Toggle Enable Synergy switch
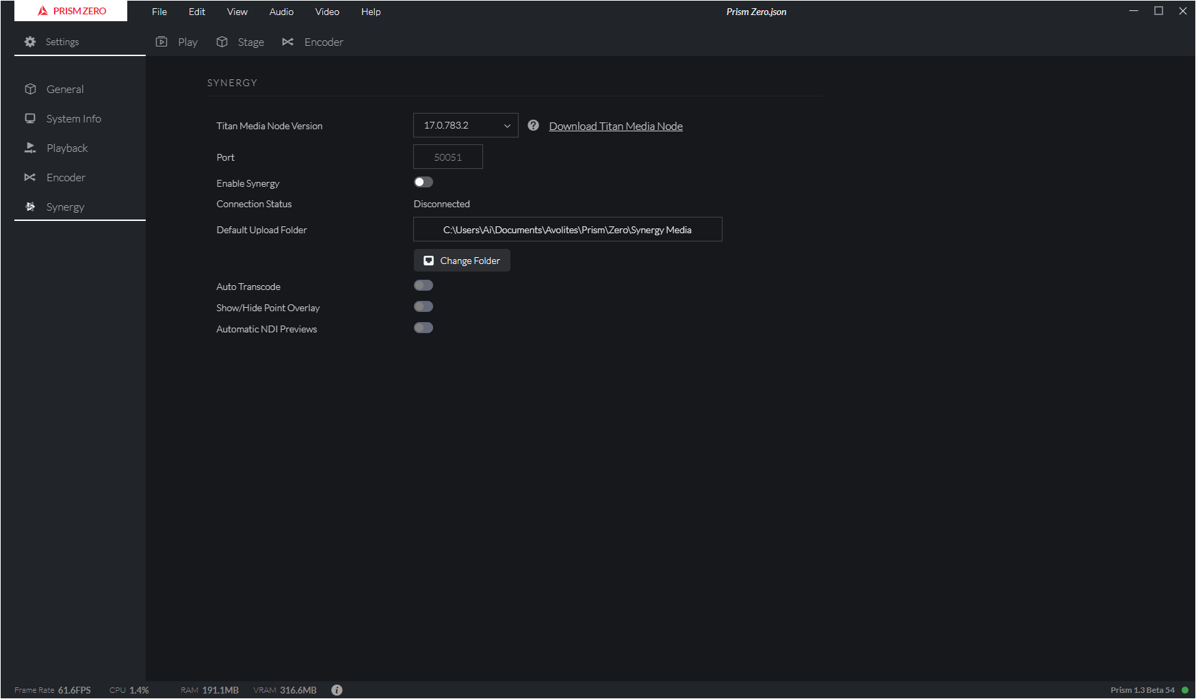The width and height of the screenshot is (1196, 699). tap(424, 182)
